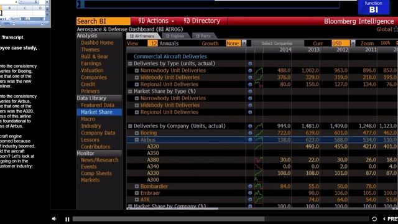Pause the video playback
398x224 pixels.
[x=67, y=219]
